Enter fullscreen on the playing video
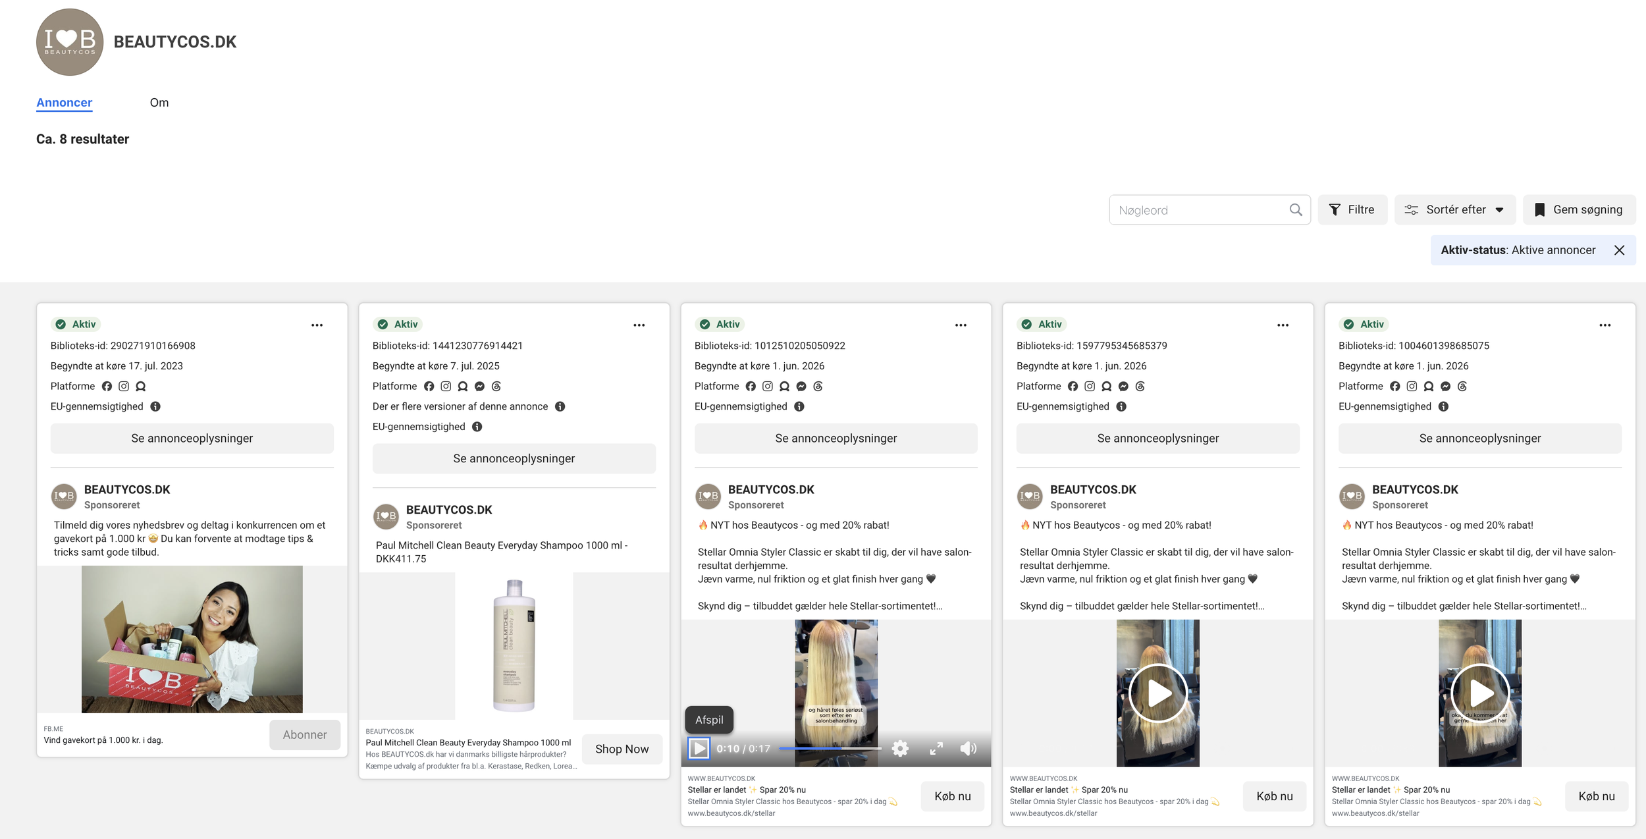1646x839 pixels. coord(936,749)
